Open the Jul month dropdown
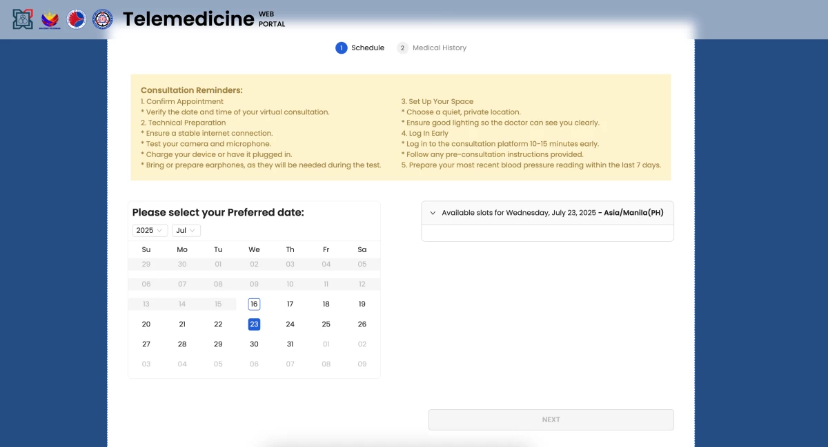This screenshot has width=828, height=447. pos(186,230)
